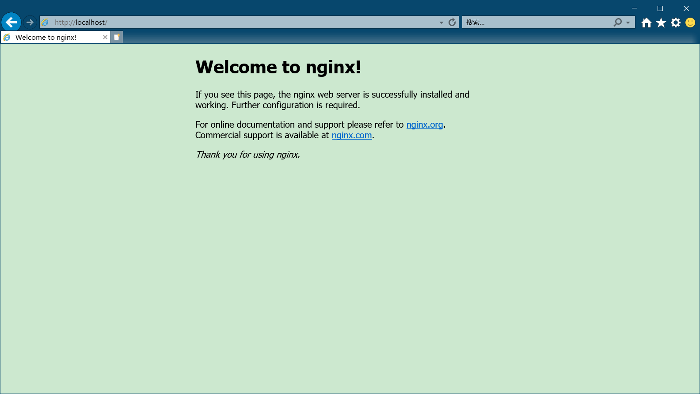Maximize the browser window
The width and height of the screenshot is (700, 394).
tap(660, 8)
